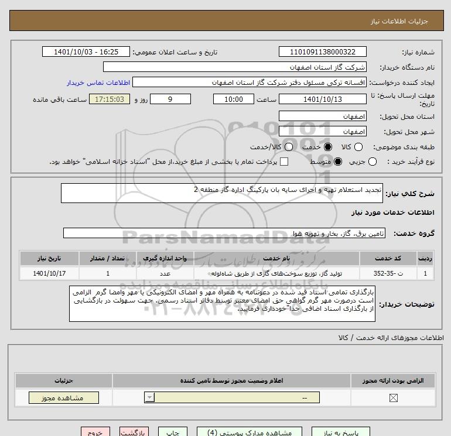Click the date cell 1401/10/17

(49, 273)
